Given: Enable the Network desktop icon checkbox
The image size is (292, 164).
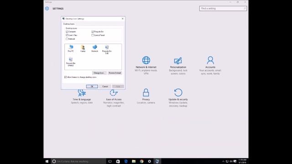Looking at the screenshot, I should (67, 39).
